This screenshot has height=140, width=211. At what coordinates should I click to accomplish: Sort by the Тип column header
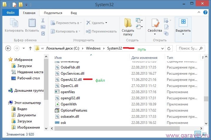[170, 58]
